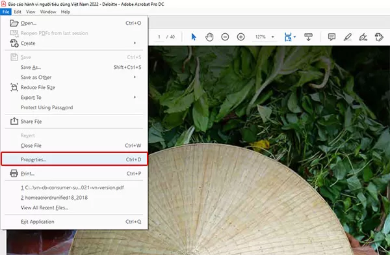
Task: Click the Stamp tool icon
Action: [379, 37]
